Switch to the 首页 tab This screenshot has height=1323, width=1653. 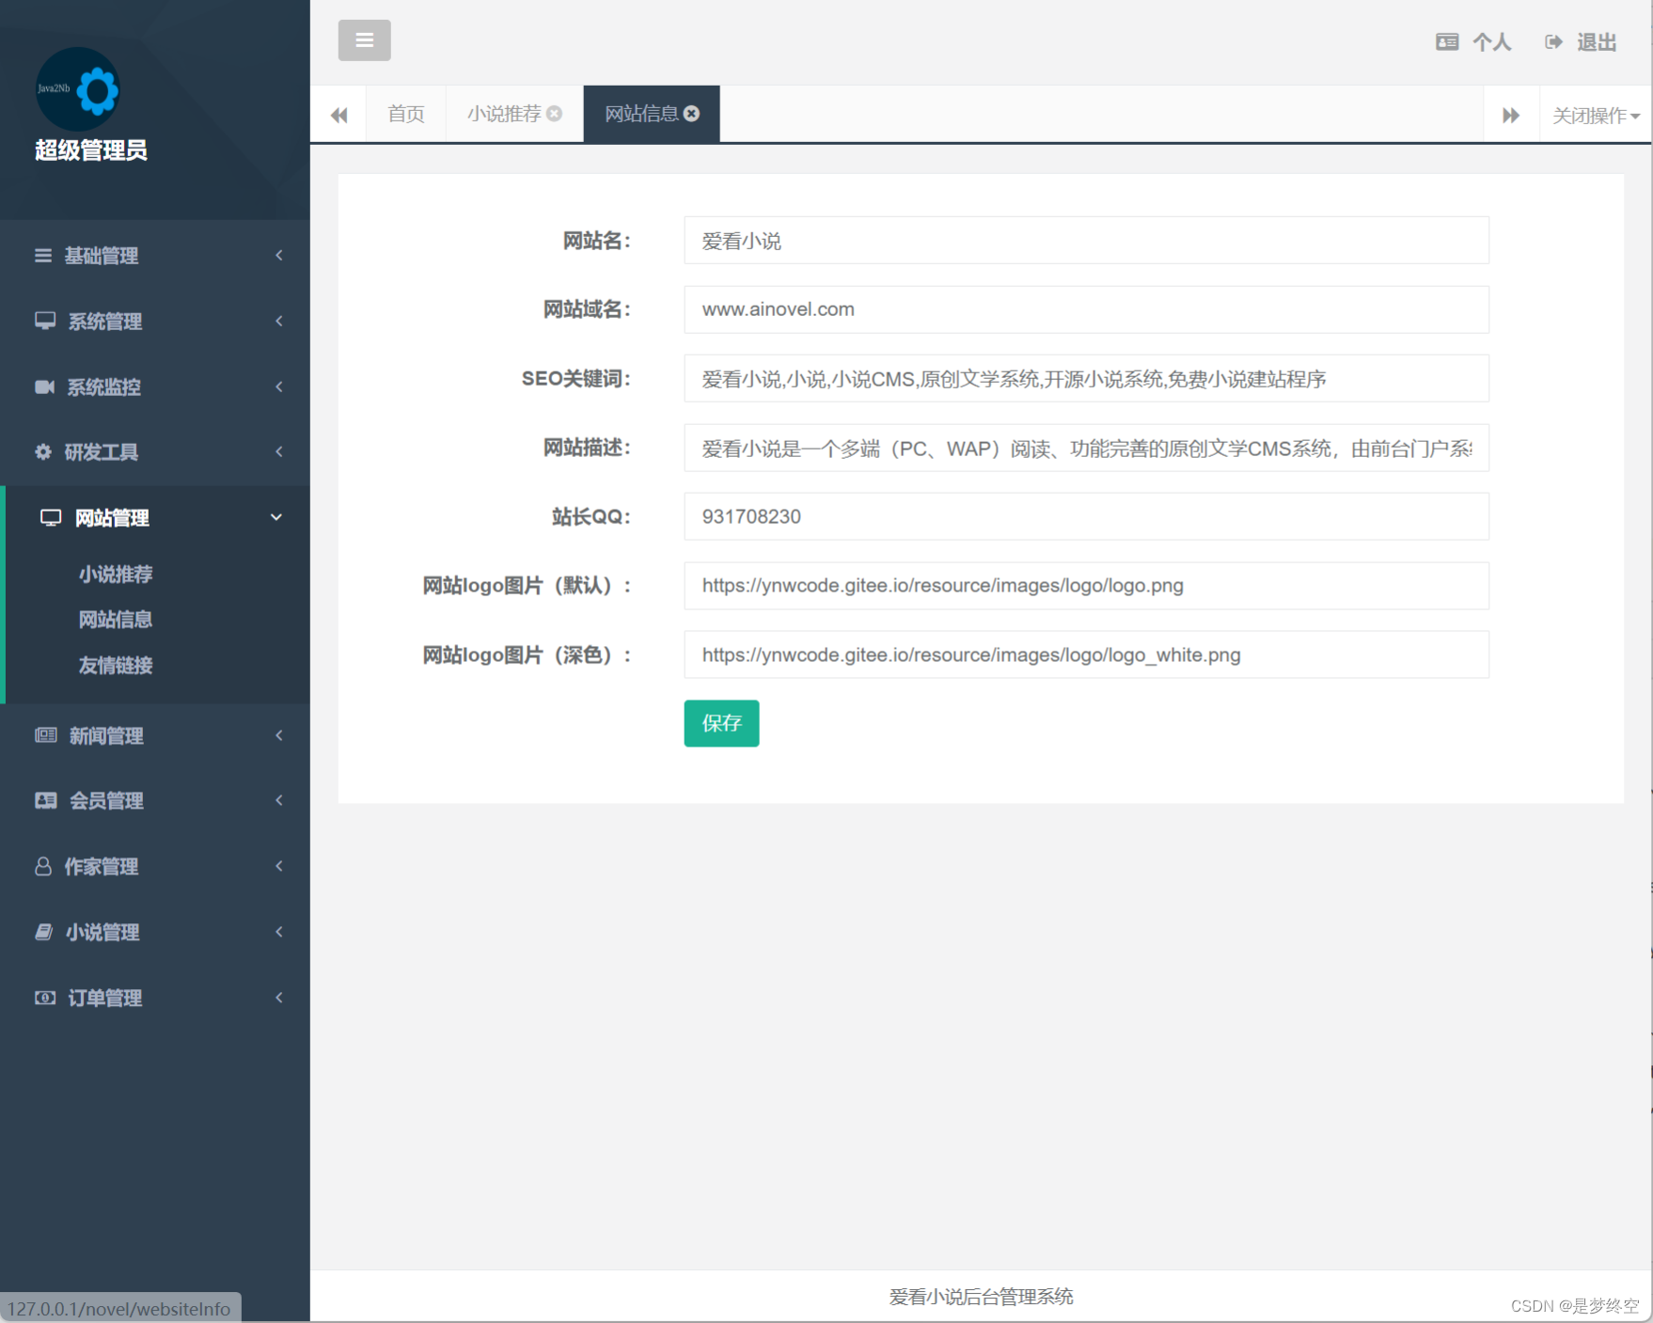click(406, 114)
